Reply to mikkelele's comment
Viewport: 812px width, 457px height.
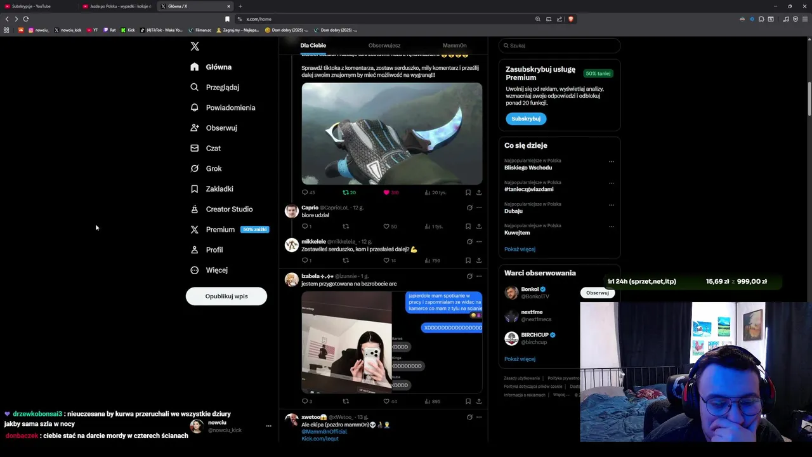coord(306,260)
